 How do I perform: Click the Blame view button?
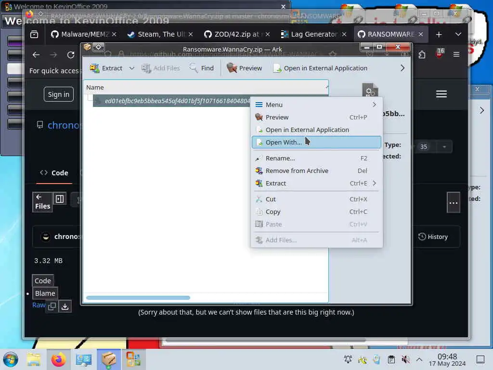point(45,293)
